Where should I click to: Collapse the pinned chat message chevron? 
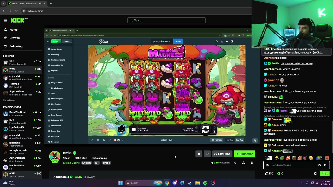click(328, 50)
